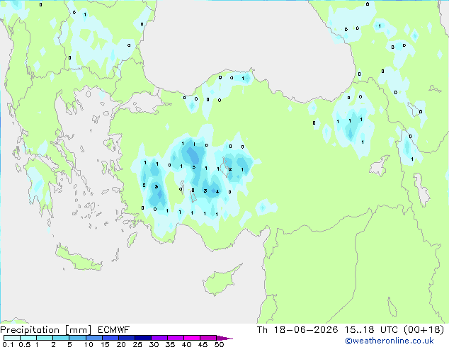The image size is (449, 347).
Task: Select the 5–10 mm legend color box
Action: point(78,338)
